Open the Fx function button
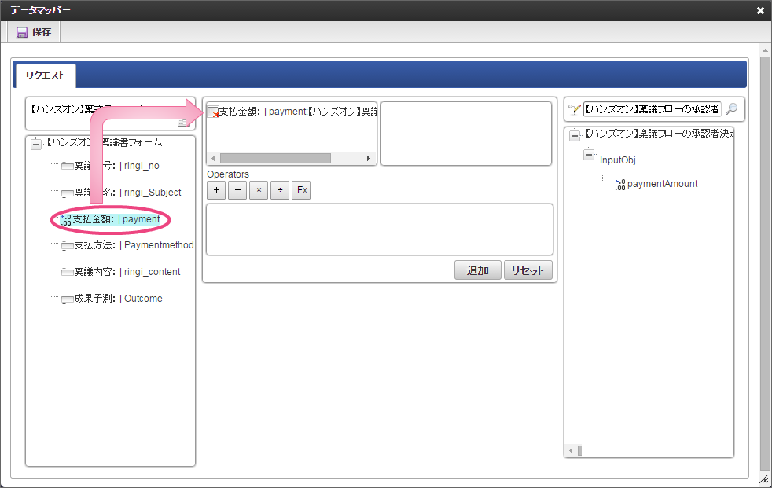Viewport: 772px width, 488px height. pos(301,190)
